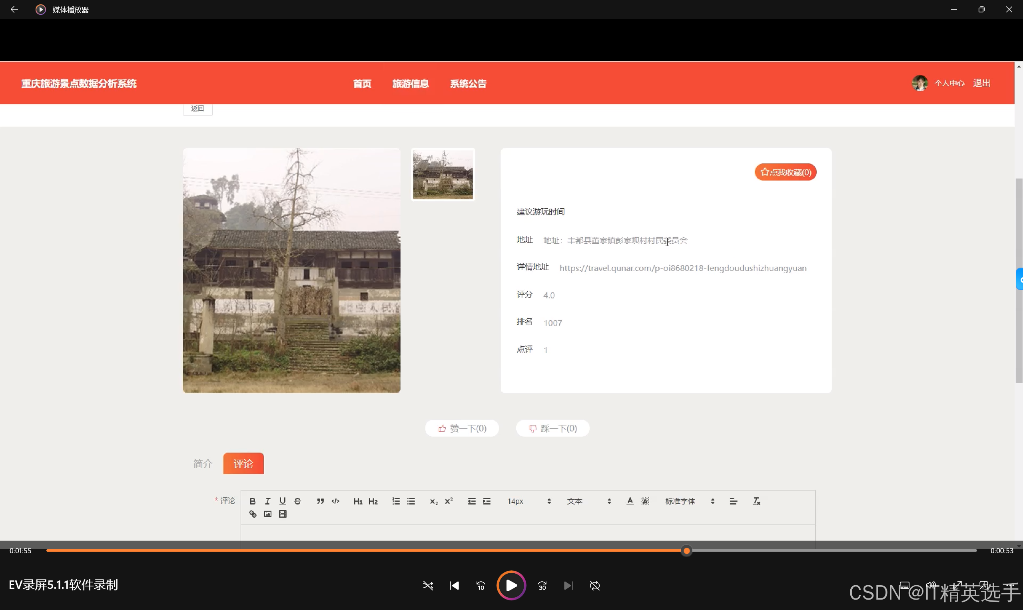Image resolution: width=1023 pixels, height=610 pixels.
Task: Click the video progress slider handle
Action: (x=686, y=551)
